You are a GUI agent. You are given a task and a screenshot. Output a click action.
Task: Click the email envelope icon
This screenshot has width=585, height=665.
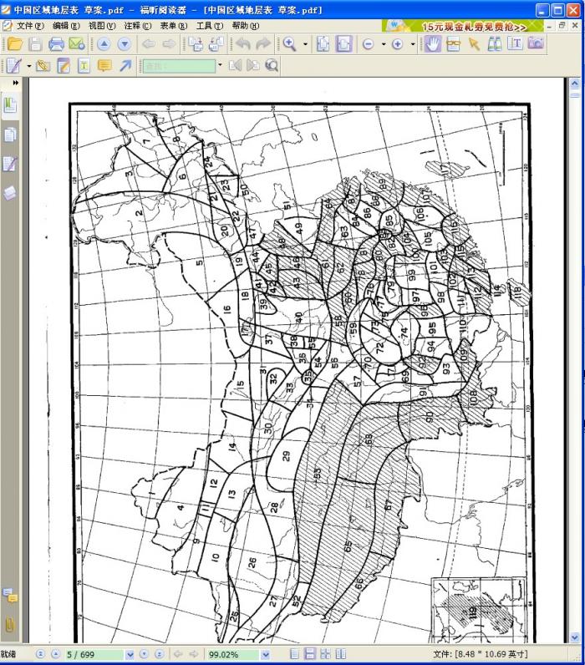(77, 44)
